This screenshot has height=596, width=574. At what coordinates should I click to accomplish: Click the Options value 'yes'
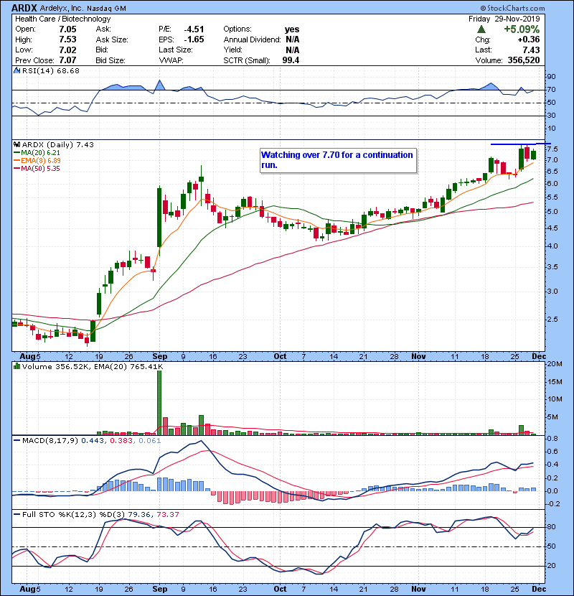tap(292, 29)
